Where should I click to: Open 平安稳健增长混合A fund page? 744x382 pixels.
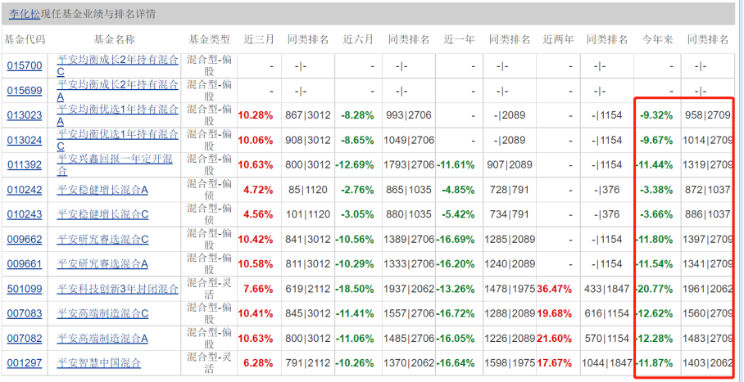(x=102, y=190)
